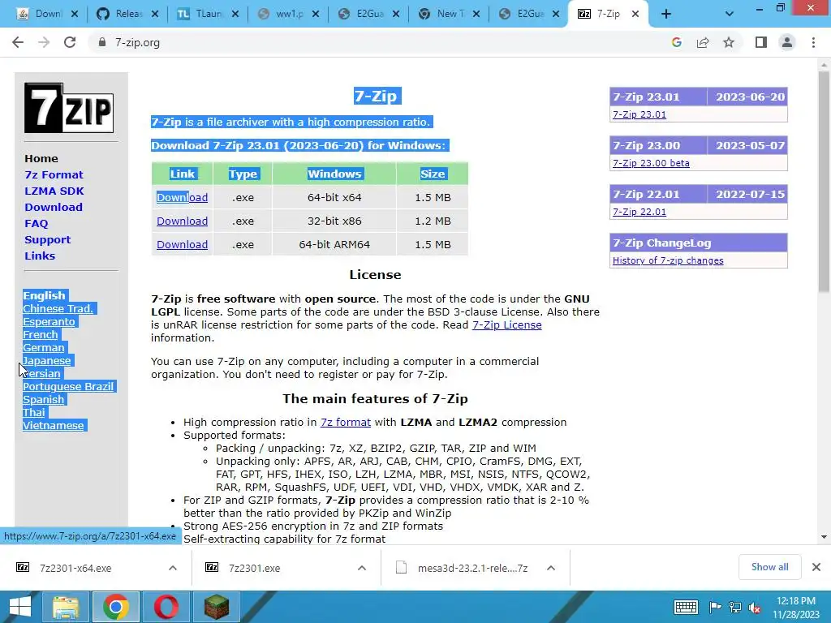Open the Download sidebar link
This screenshot has height=623, width=831.
point(54,207)
